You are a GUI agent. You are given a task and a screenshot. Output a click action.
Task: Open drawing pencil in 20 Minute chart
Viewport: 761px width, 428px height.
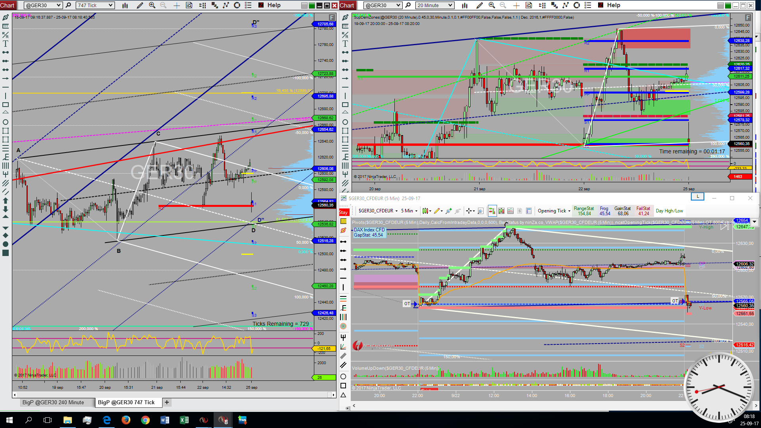click(479, 5)
